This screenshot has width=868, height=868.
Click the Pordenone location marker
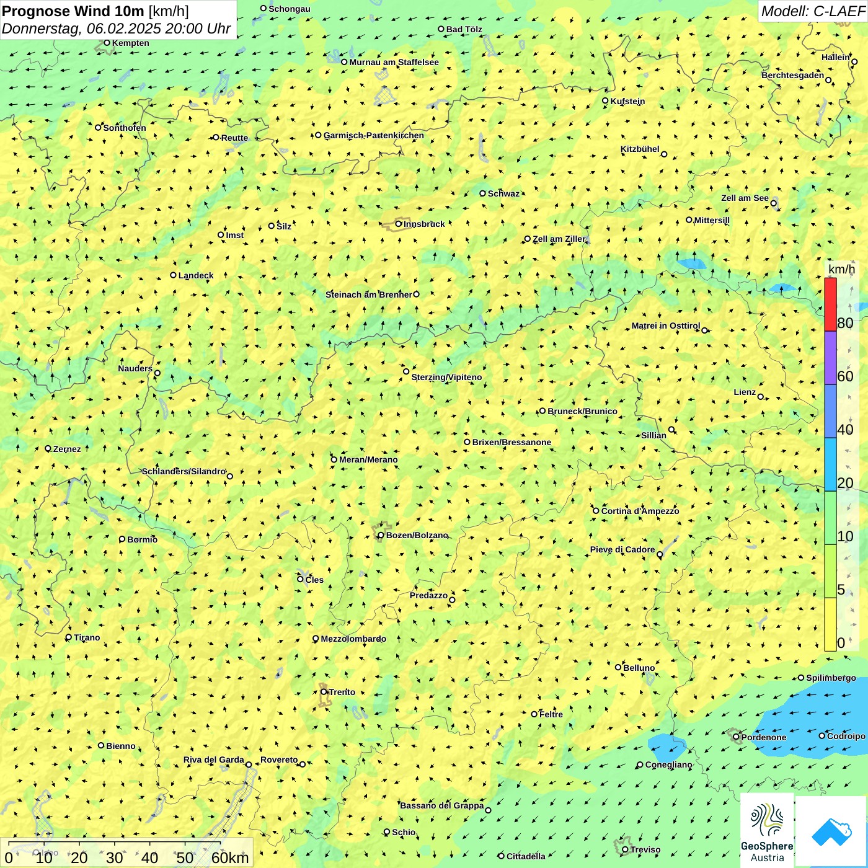pyautogui.click(x=736, y=737)
